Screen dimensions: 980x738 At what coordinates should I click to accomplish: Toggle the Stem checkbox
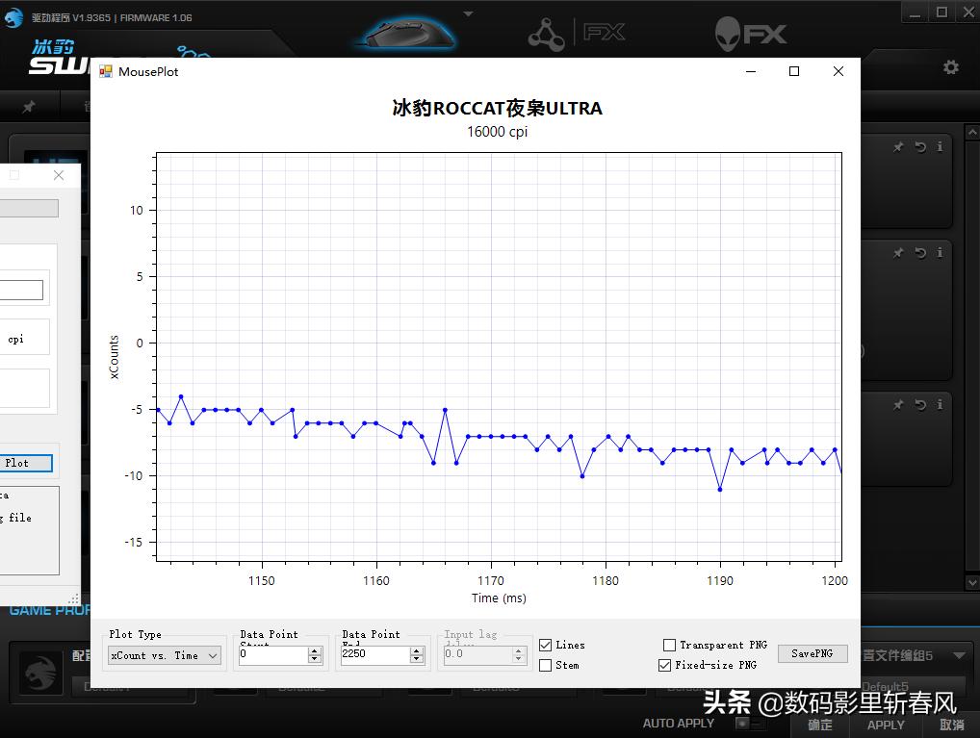[545, 666]
